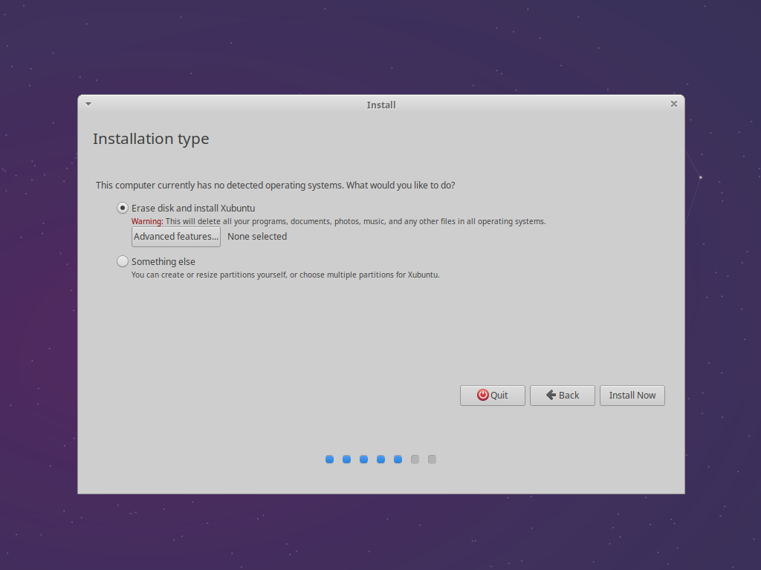Open the Advanced features dialog
The width and height of the screenshot is (761, 570).
(175, 236)
